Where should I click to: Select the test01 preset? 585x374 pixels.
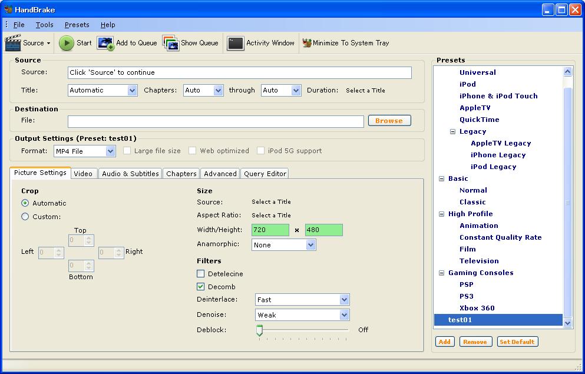pos(498,320)
